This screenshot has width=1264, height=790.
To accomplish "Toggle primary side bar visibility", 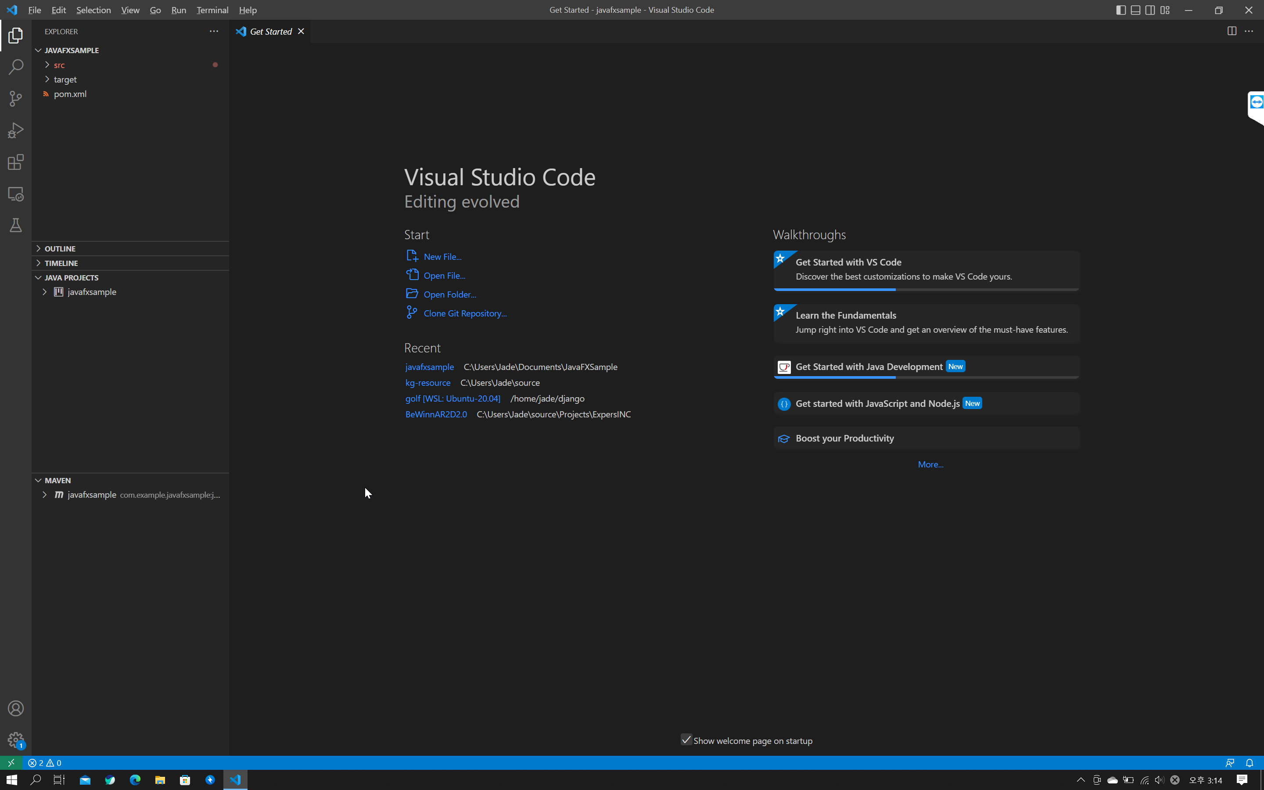I will pyautogui.click(x=1121, y=10).
